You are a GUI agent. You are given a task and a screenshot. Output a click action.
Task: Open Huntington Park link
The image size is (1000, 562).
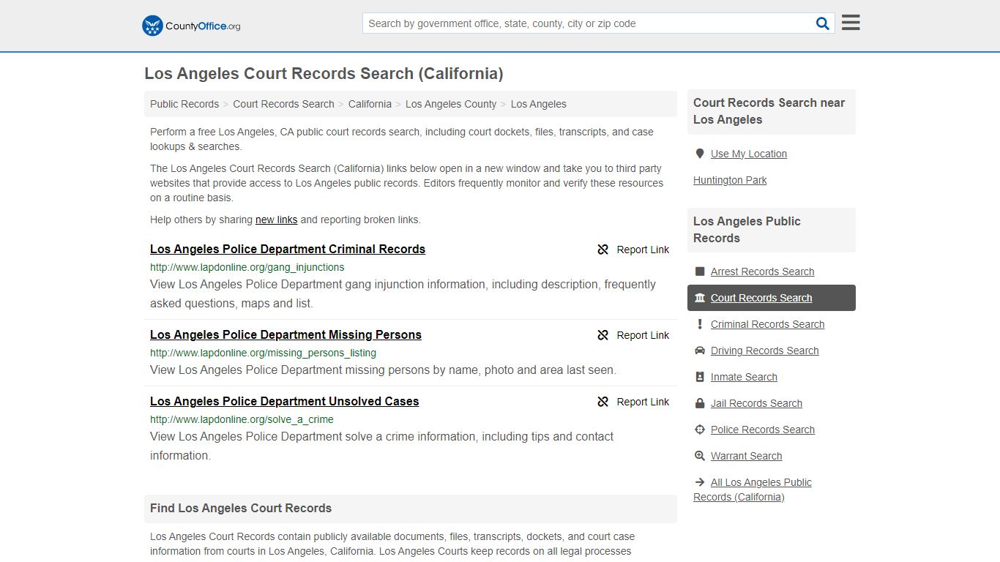coord(730,180)
